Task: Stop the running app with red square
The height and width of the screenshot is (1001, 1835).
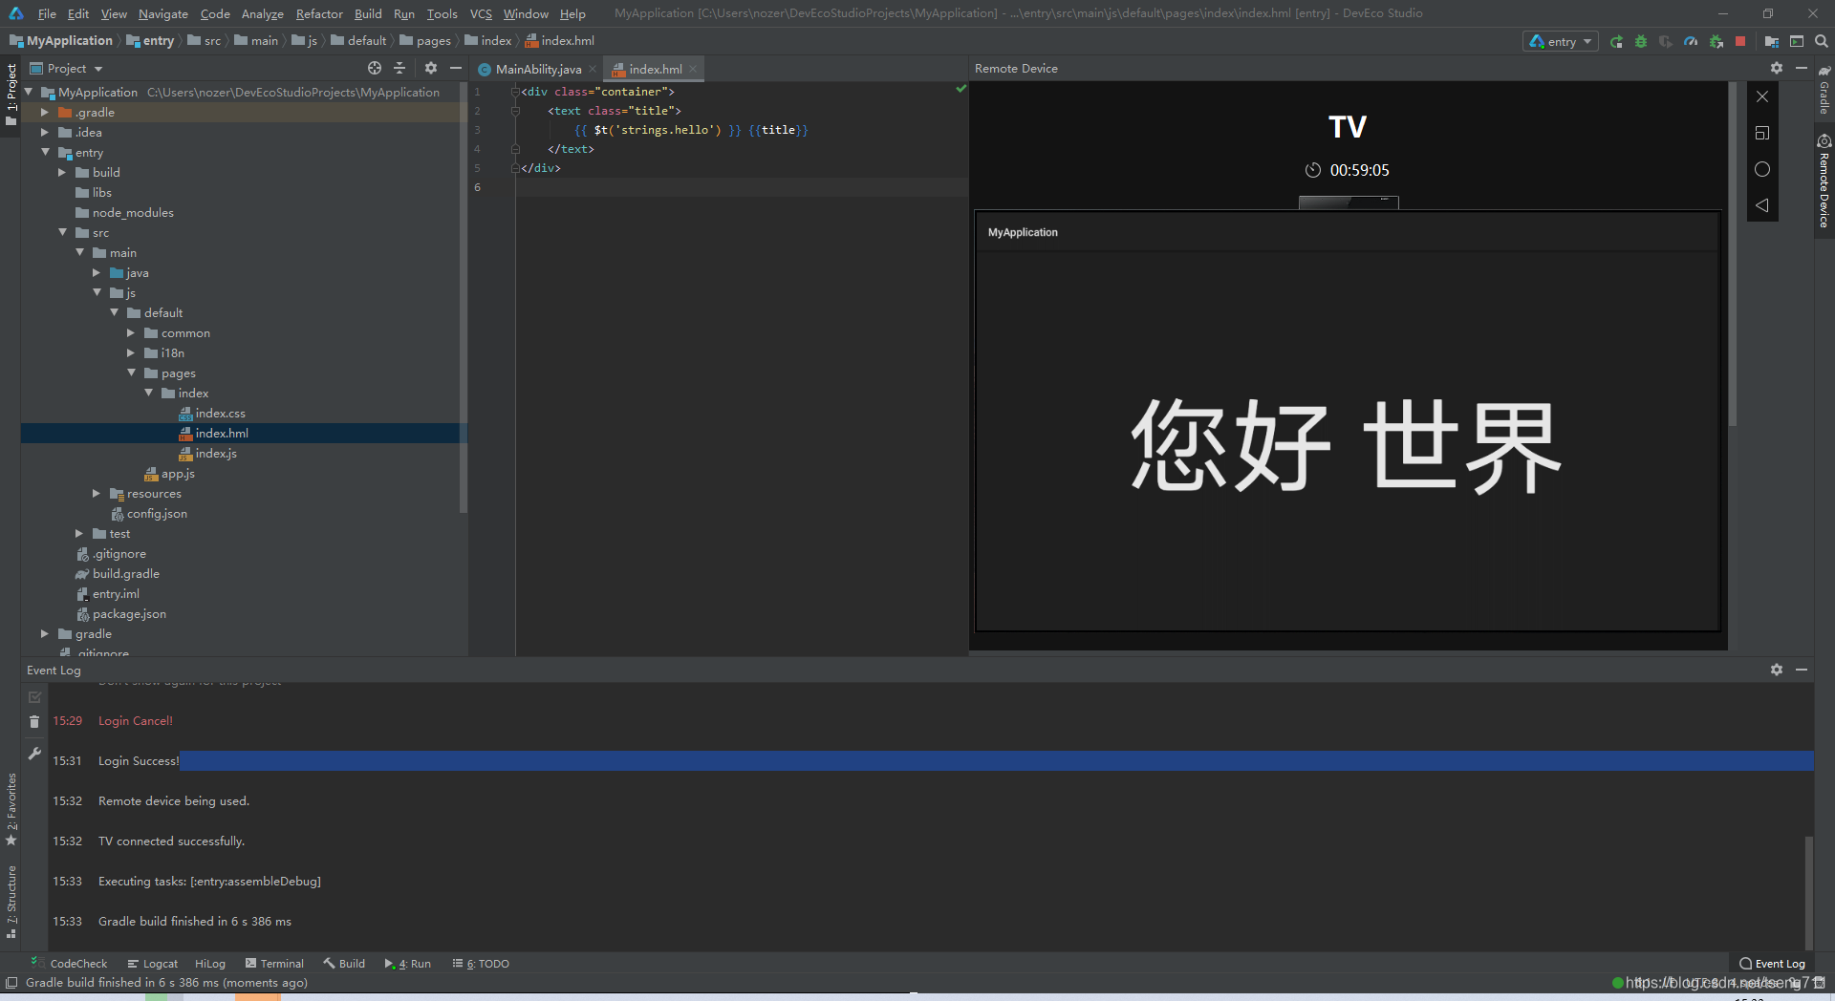Action: point(1740,42)
